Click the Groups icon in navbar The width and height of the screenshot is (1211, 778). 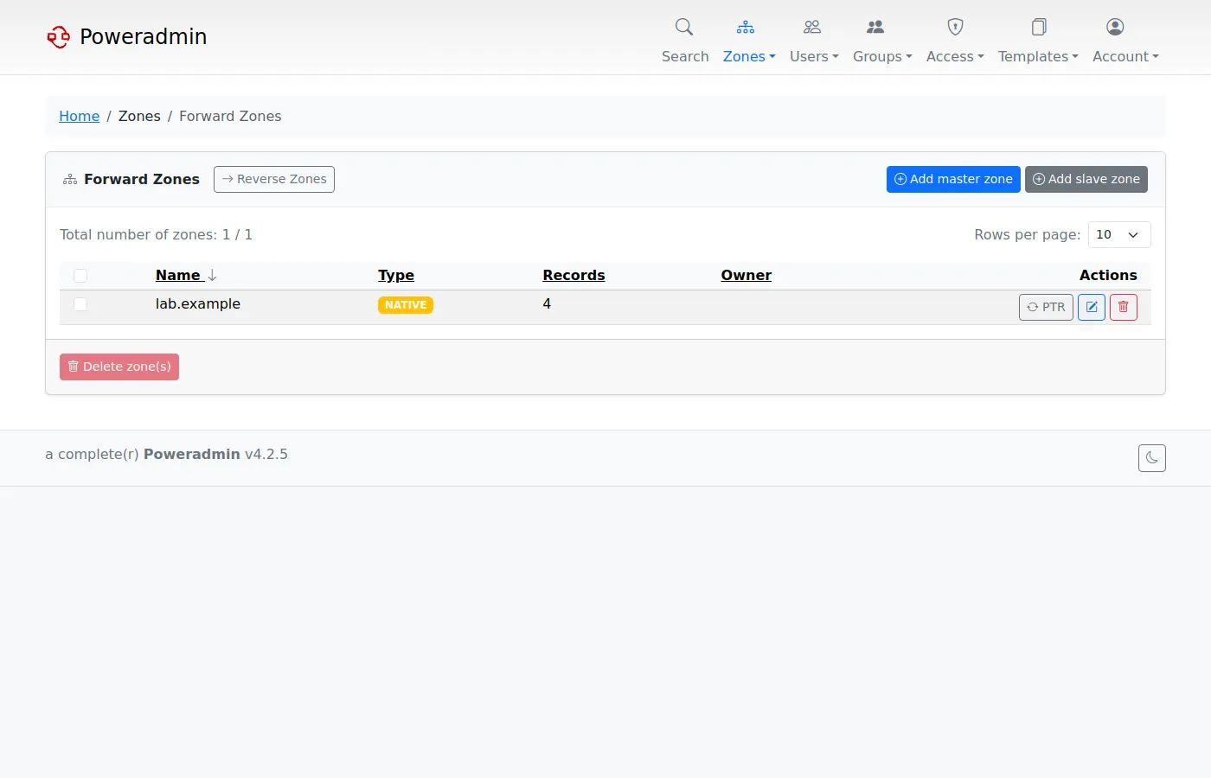pos(875,27)
